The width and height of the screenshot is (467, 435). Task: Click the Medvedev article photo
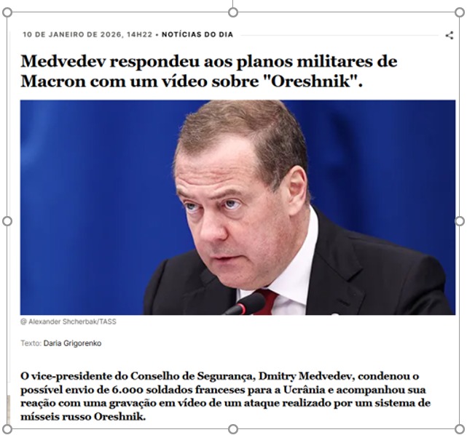click(238, 207)
